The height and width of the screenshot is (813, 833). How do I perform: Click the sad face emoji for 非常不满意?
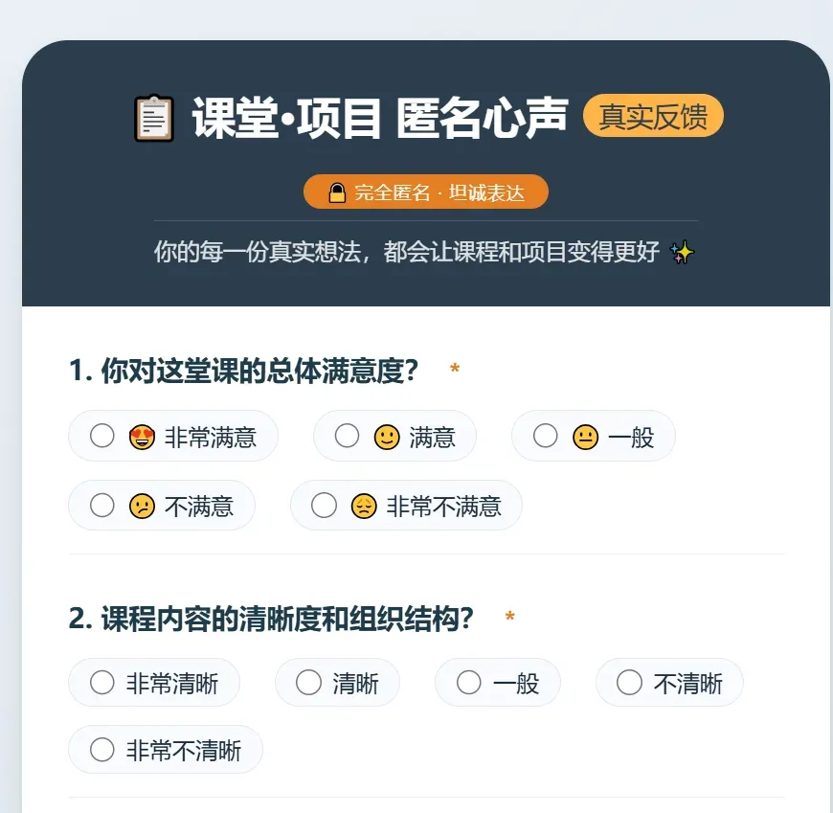(x=364, y=506)
